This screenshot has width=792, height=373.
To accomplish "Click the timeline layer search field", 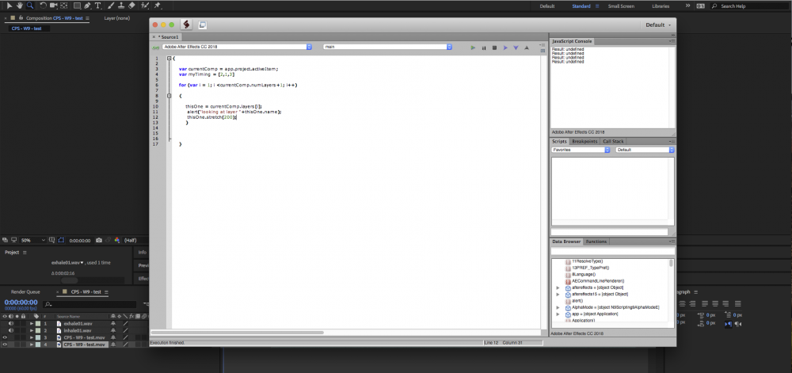I will (89, 304).
